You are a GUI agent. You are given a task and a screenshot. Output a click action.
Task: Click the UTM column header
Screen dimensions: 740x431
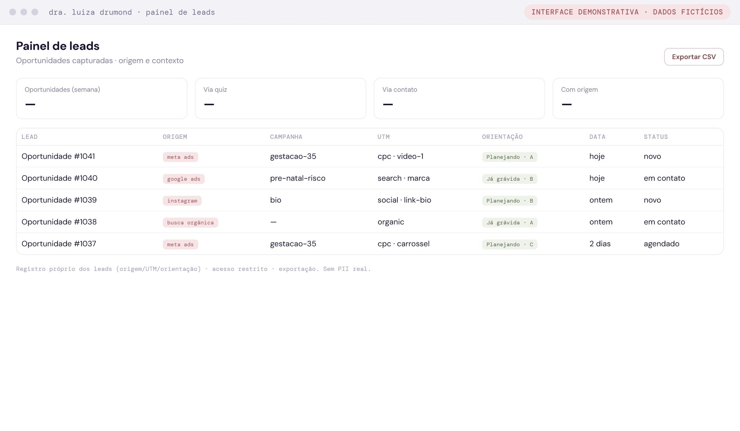tap(384, 137)
